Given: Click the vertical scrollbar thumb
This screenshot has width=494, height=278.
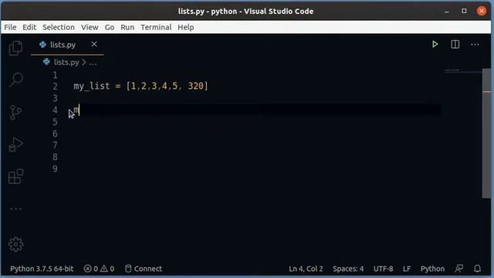Looking at the screenshot, I should [486, 133].
